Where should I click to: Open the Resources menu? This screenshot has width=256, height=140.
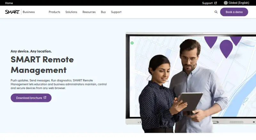coord(89,12)
